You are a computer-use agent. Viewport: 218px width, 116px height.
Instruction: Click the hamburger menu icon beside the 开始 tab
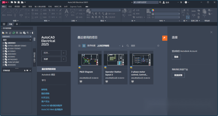click(x=4, y=24)
